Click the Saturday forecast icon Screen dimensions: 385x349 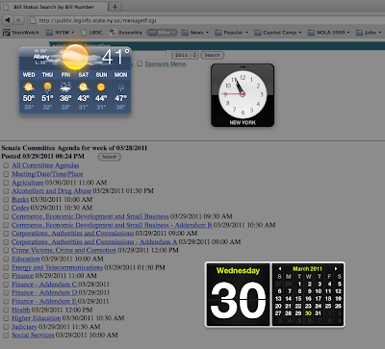[84, 87]
